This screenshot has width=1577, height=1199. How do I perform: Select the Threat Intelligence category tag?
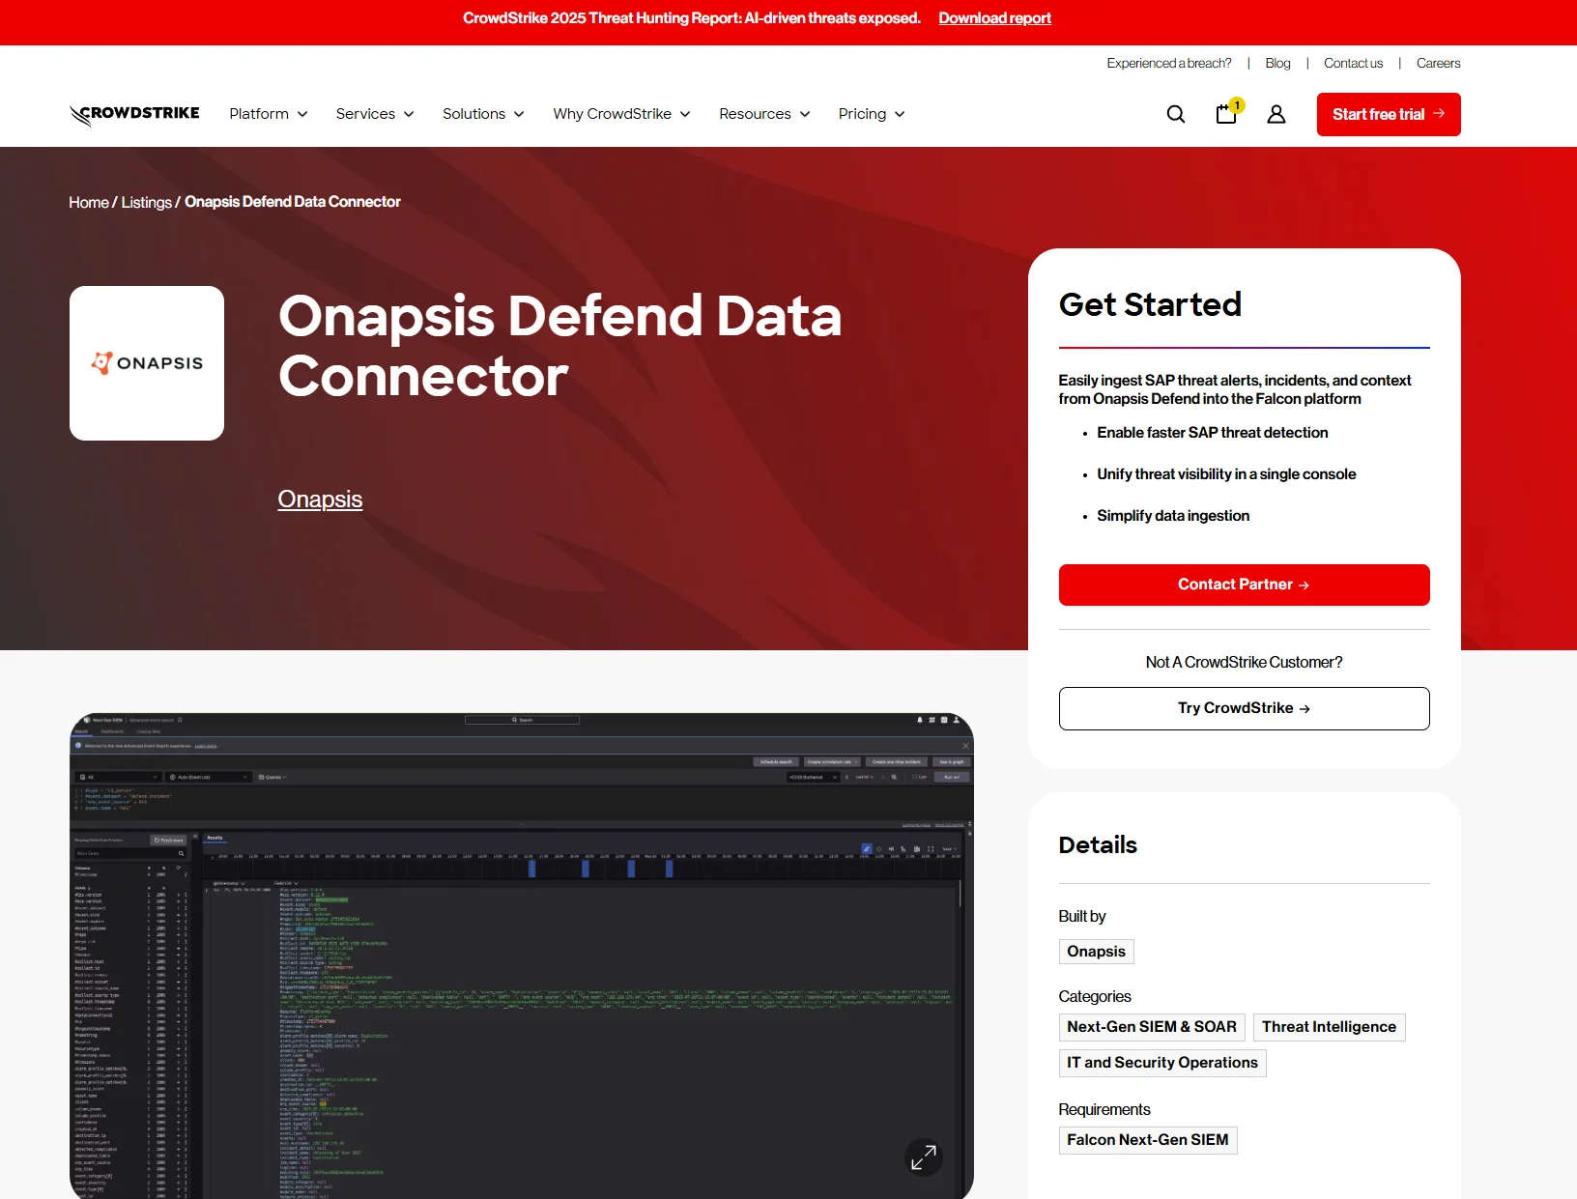[1329, 1027]
